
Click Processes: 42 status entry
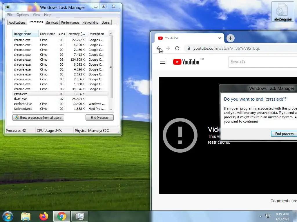point(16,130)
